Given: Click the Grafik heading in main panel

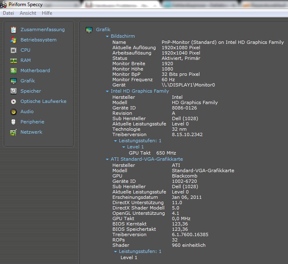Looking at the screenshot, I should point(103,30).
